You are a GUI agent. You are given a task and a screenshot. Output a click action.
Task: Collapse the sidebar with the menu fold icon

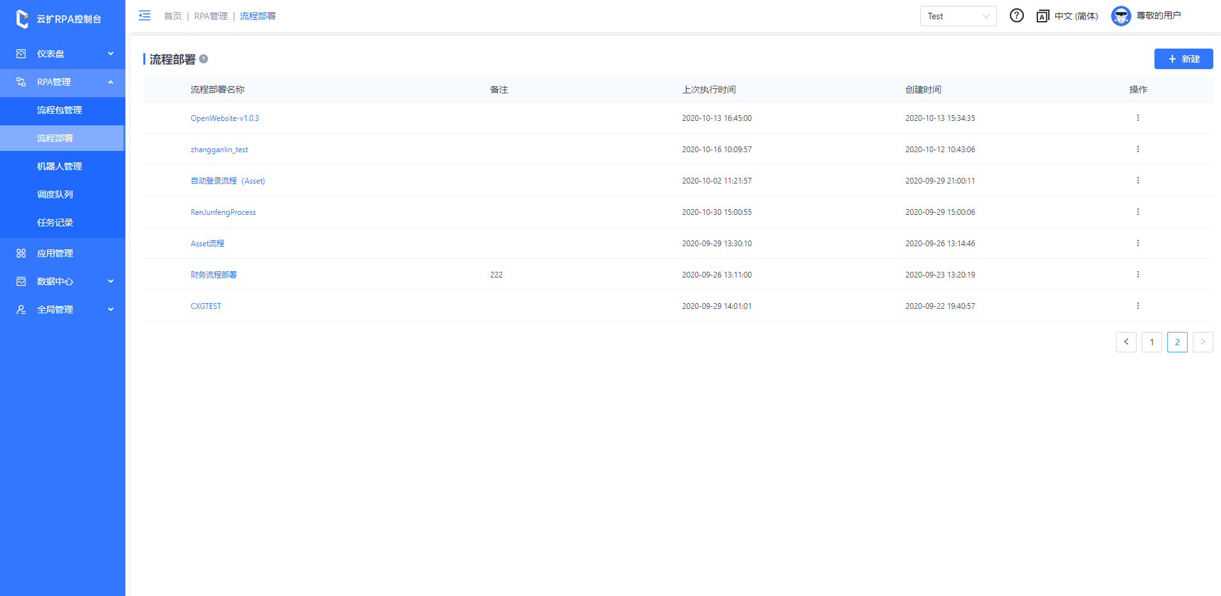pyautogui.click(x=145, y=16)
